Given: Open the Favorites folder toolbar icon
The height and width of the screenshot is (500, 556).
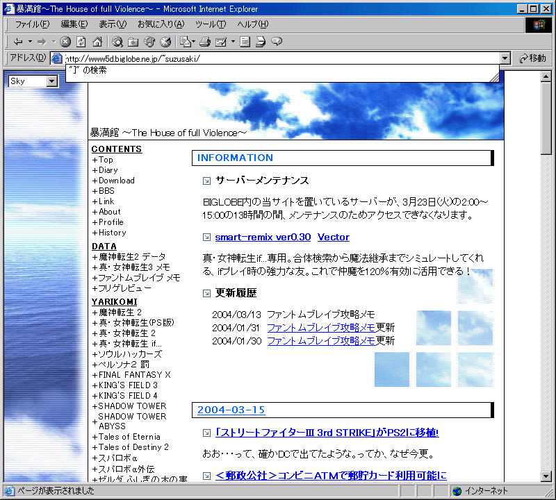Looking at the screenshot, I should [x=133, y=42].
